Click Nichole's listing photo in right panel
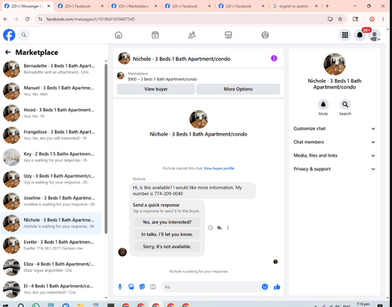Image resolution: width=392 pixels, height=307 pixels. coord(335,64)
